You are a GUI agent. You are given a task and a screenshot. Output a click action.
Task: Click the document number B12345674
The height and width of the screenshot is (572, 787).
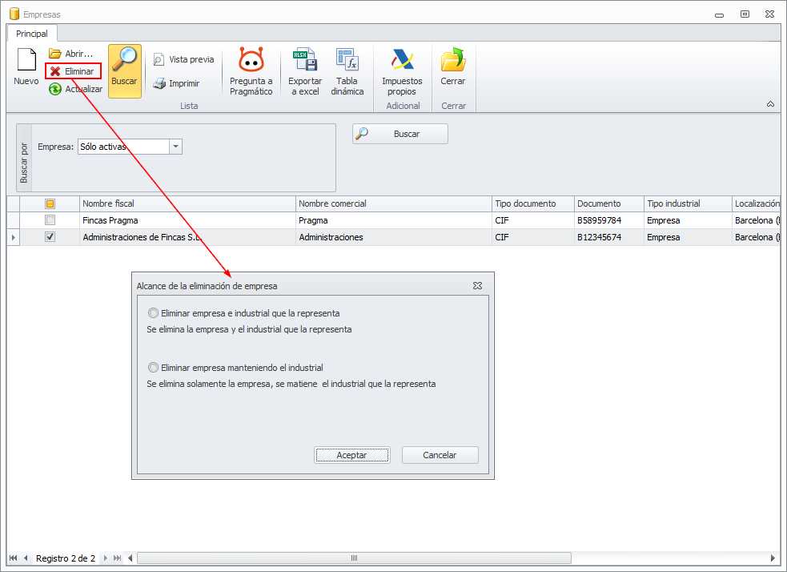pos(600,237)
